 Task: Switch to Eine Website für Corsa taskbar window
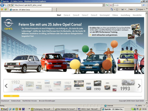tap(66, 109)
